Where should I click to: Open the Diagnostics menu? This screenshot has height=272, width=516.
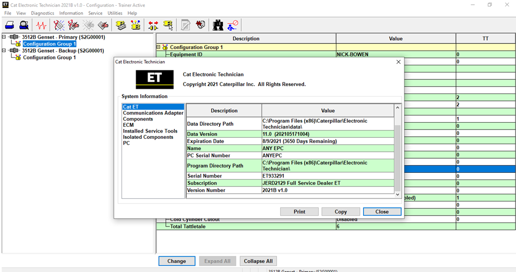coord(42,13)
